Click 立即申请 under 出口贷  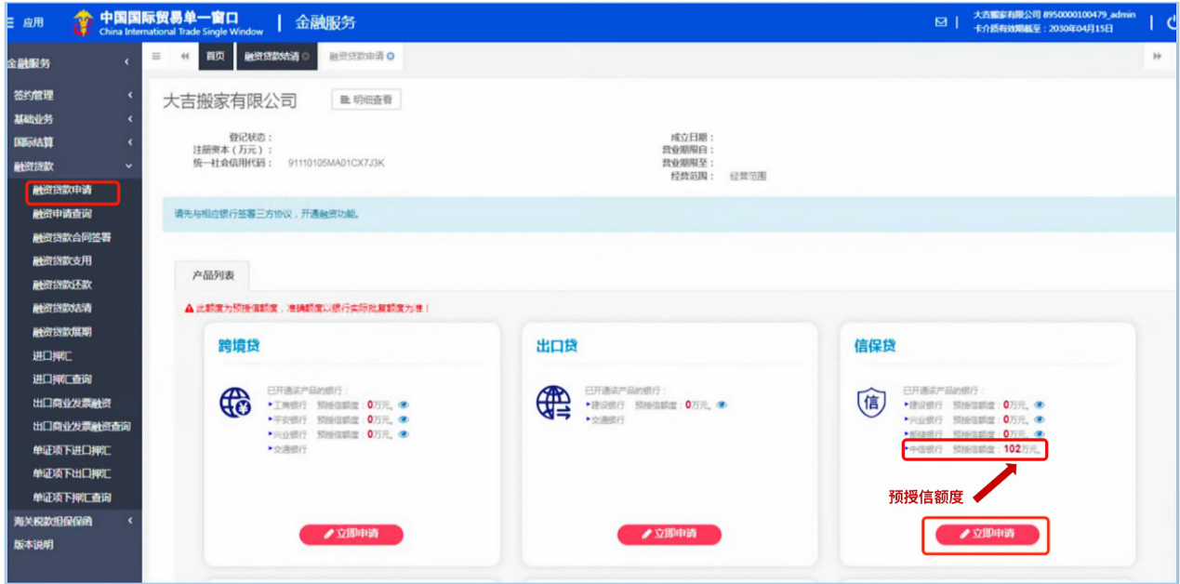670,535
